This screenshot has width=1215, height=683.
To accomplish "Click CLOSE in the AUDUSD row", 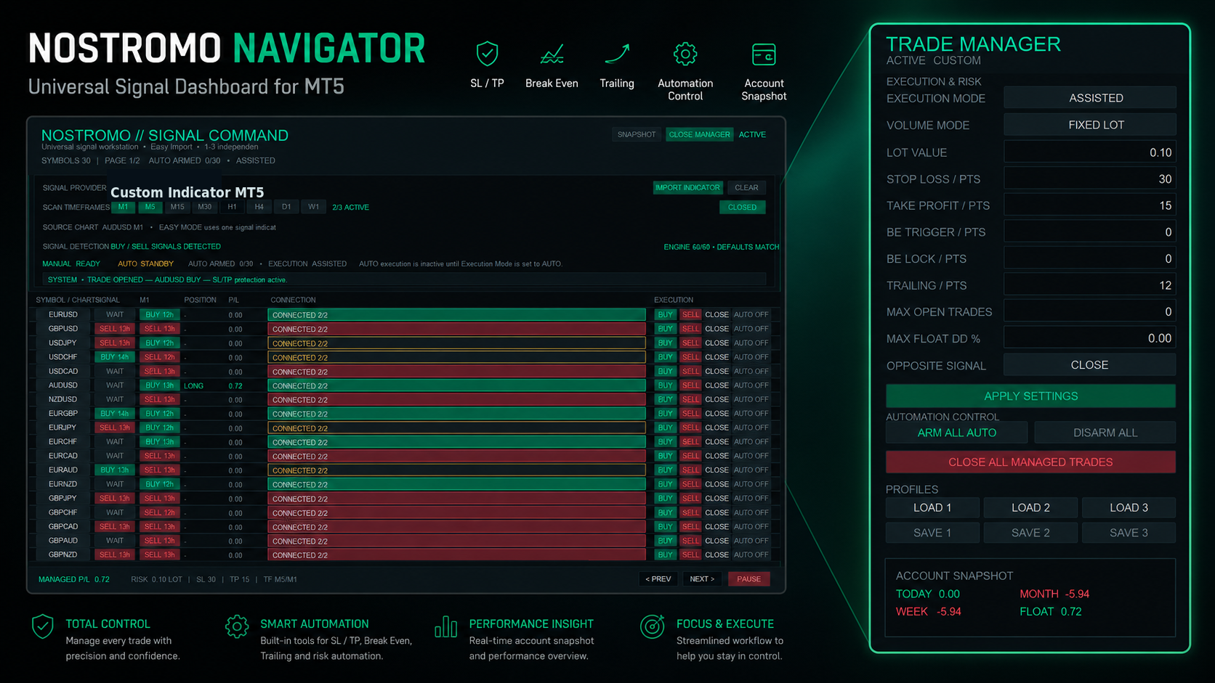I will pos(717,385).
